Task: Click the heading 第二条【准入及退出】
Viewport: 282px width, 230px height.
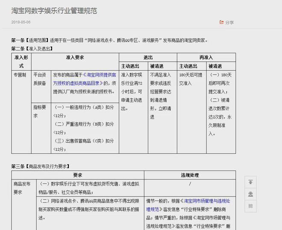Action: coord(32,49)
